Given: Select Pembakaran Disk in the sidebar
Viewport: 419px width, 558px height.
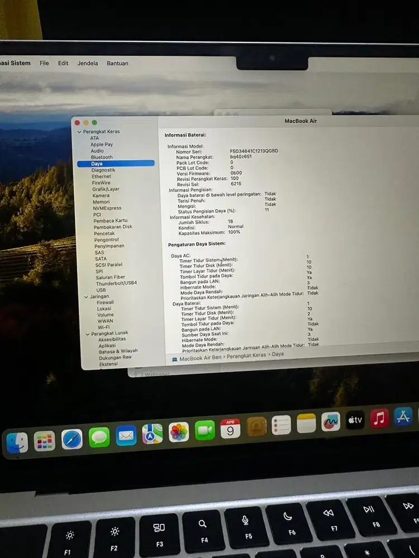Looking at the screenshot, I should [x=113, y=227].
